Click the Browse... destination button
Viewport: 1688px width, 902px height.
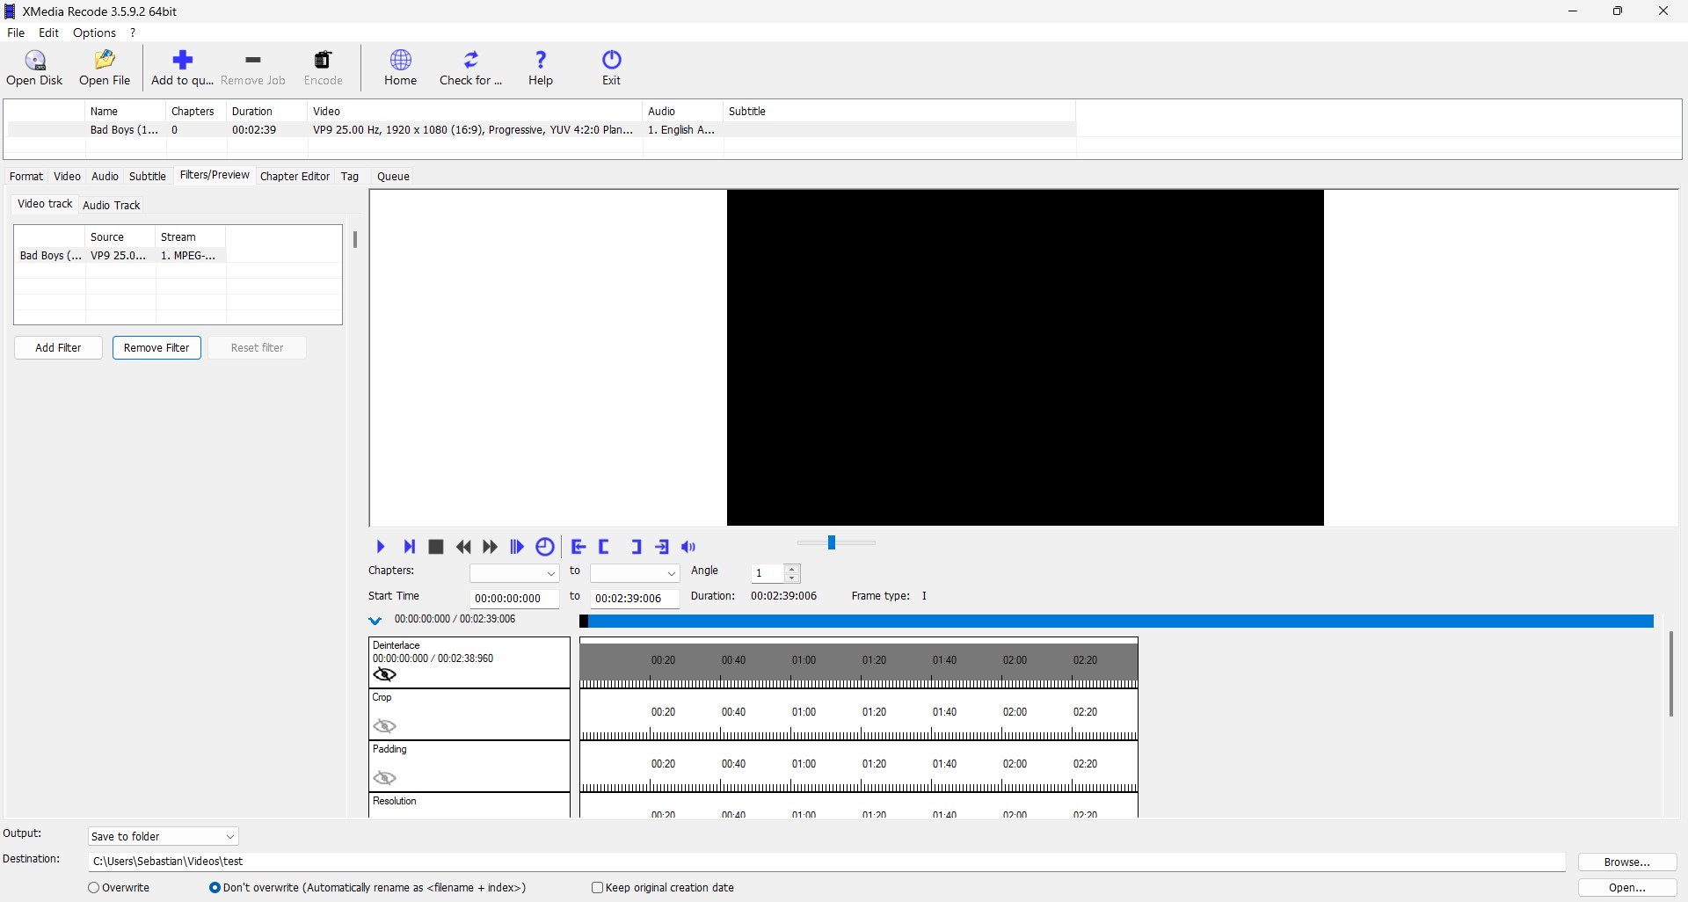point(1626,862)
